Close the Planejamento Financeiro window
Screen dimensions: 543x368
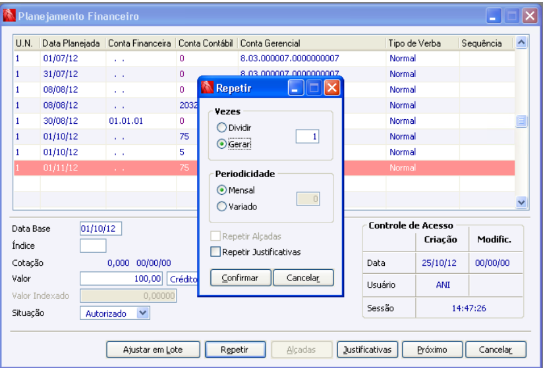[x=530, y=16]
